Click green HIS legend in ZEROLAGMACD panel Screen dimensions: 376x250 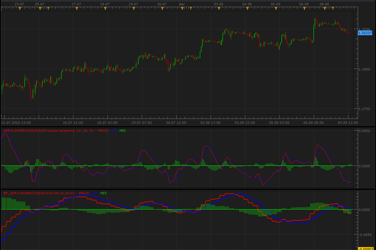[122, 131]
